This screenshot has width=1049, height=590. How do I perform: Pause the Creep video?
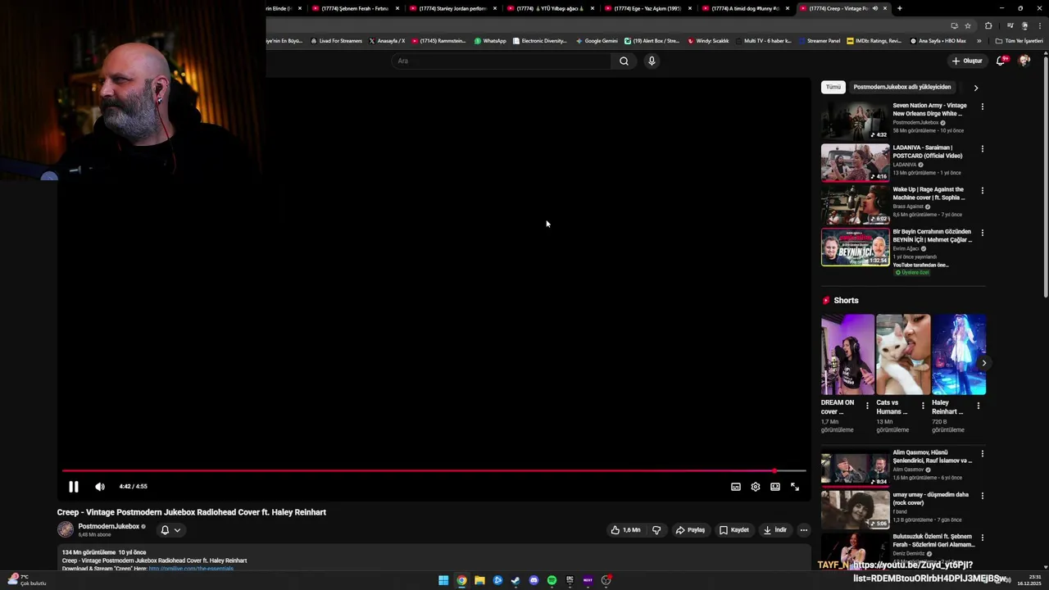[74, 487]
